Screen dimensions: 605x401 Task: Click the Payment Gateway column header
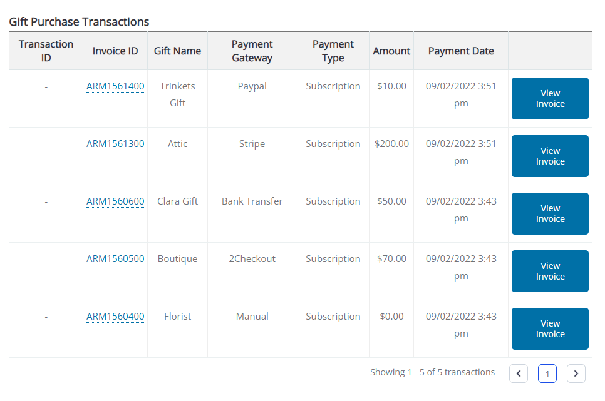[x=252, y=51]
